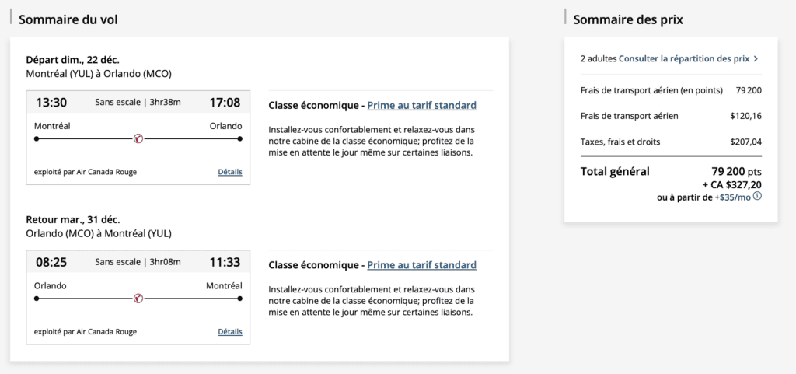Open 'Prime au tarif standard' for the return flight
796x374 pixels.
tap(421, 265)
